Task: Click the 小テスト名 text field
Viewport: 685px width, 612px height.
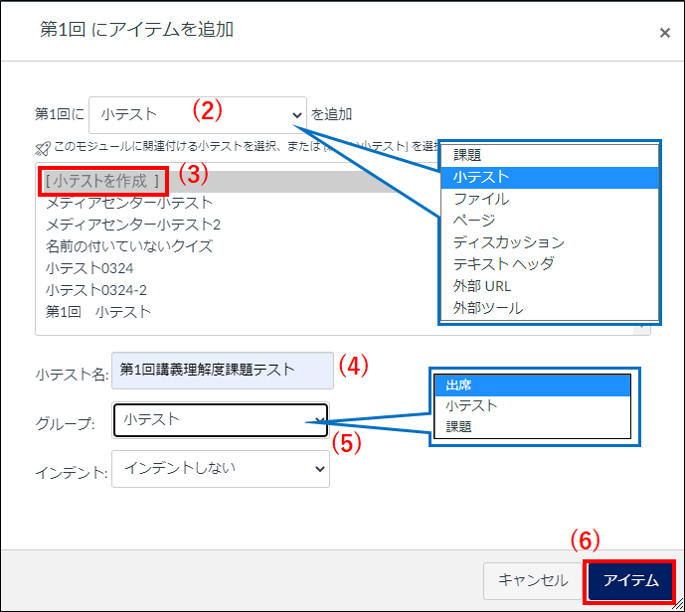Action: (x=222, y=370)
